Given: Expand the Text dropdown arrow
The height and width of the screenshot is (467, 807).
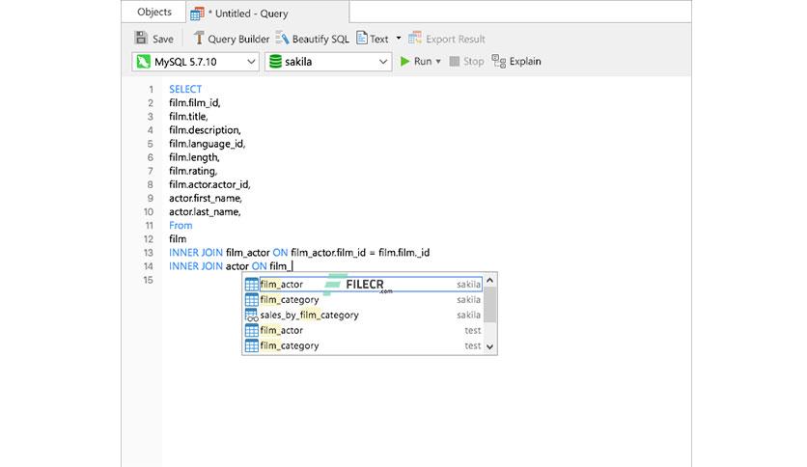Looking at the screenshot, I should tap(399, 39).
